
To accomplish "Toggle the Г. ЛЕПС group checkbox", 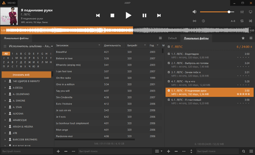I will coord(168,46).
